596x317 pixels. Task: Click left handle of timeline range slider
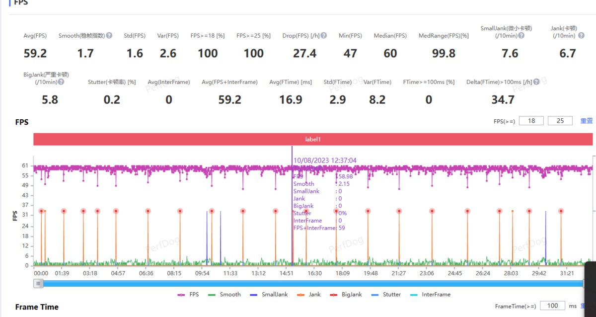(x=39, y=284)
